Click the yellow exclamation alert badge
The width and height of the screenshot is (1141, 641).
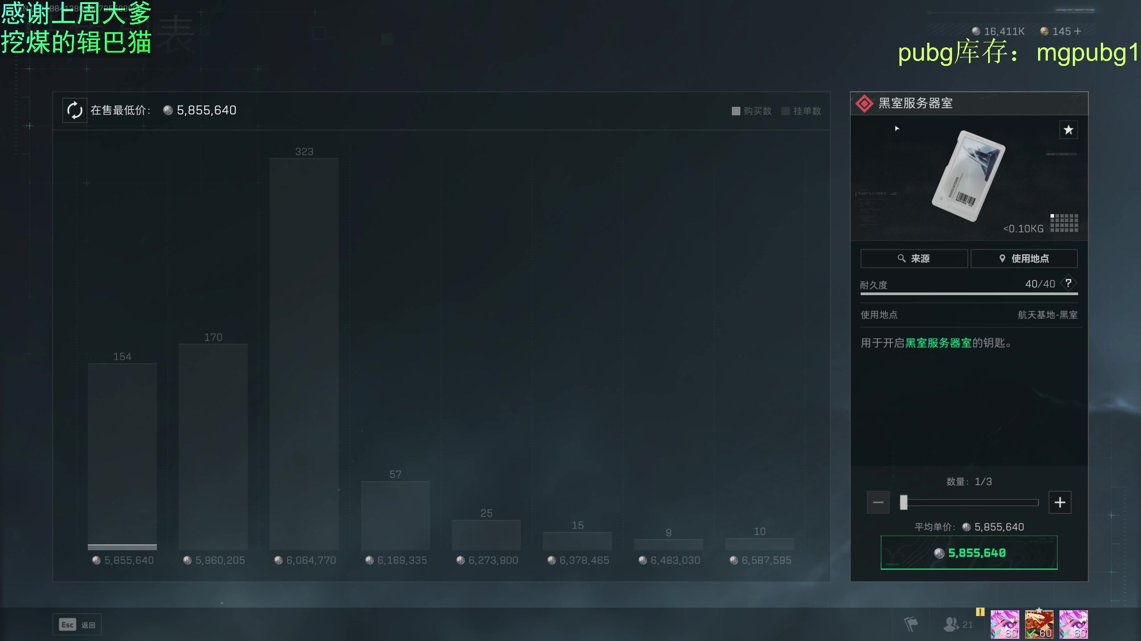(980, 612)
